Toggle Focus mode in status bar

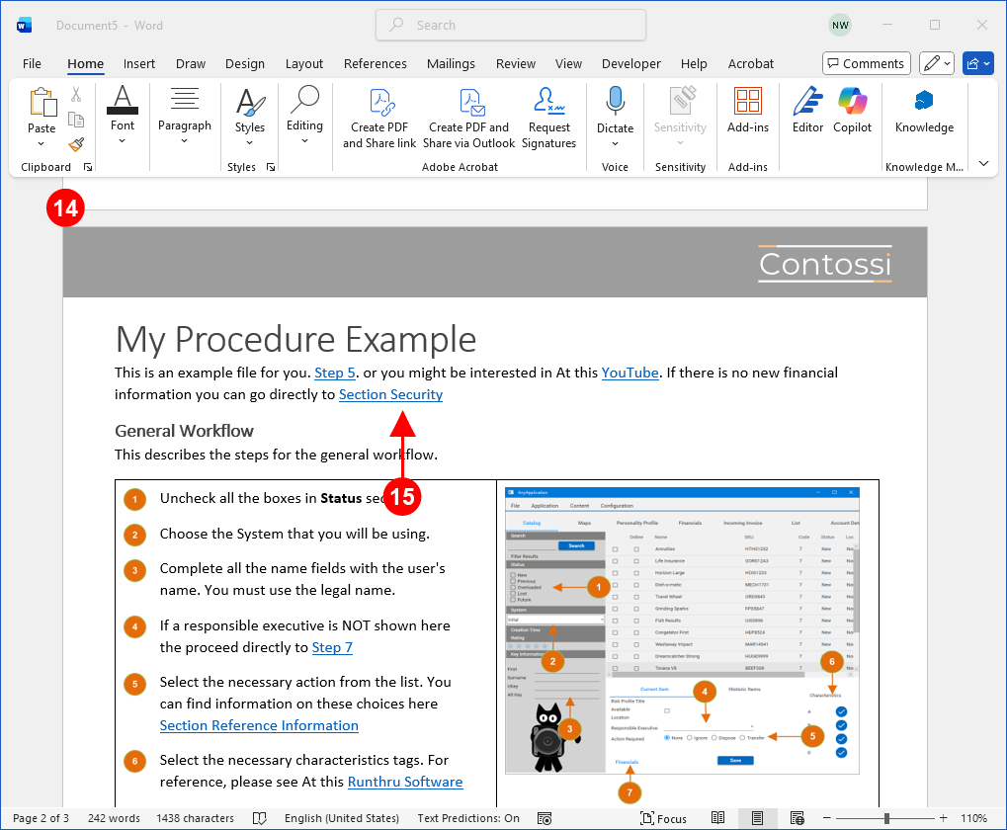(x=662, y=818)
